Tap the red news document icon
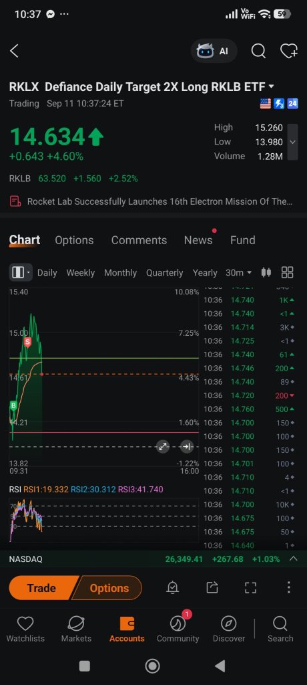This screenshot has width=307, height=685. (x=15, y=201)
